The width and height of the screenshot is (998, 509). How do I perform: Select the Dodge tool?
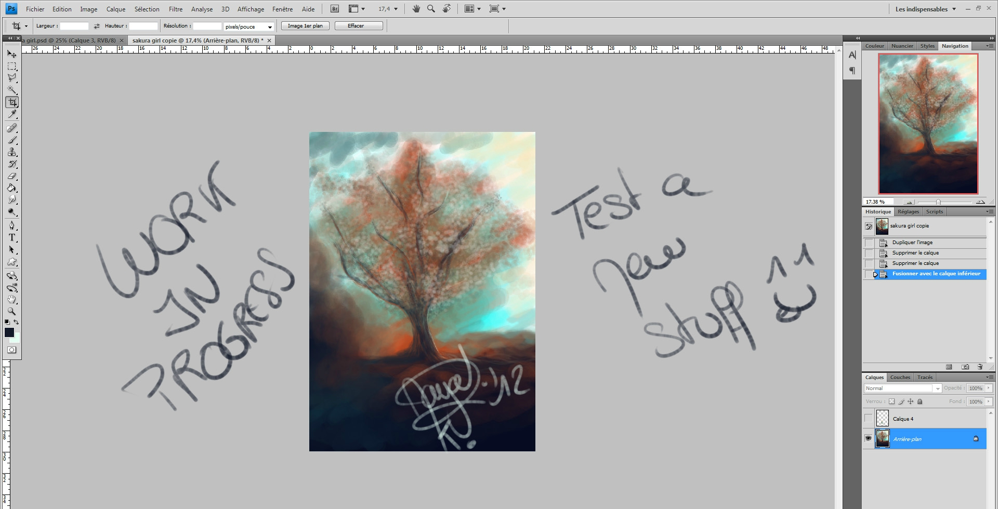click(12, 212)
